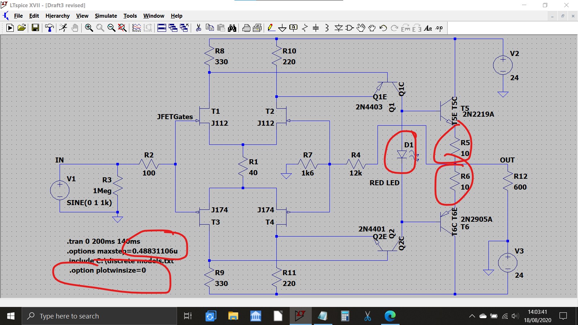578x325 pixels.
Task: Click the SINE(0 1 1k) source value
Action: coord(89,203)
